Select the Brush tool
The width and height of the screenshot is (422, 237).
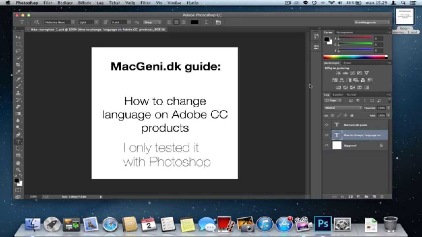tap(18, 86)
